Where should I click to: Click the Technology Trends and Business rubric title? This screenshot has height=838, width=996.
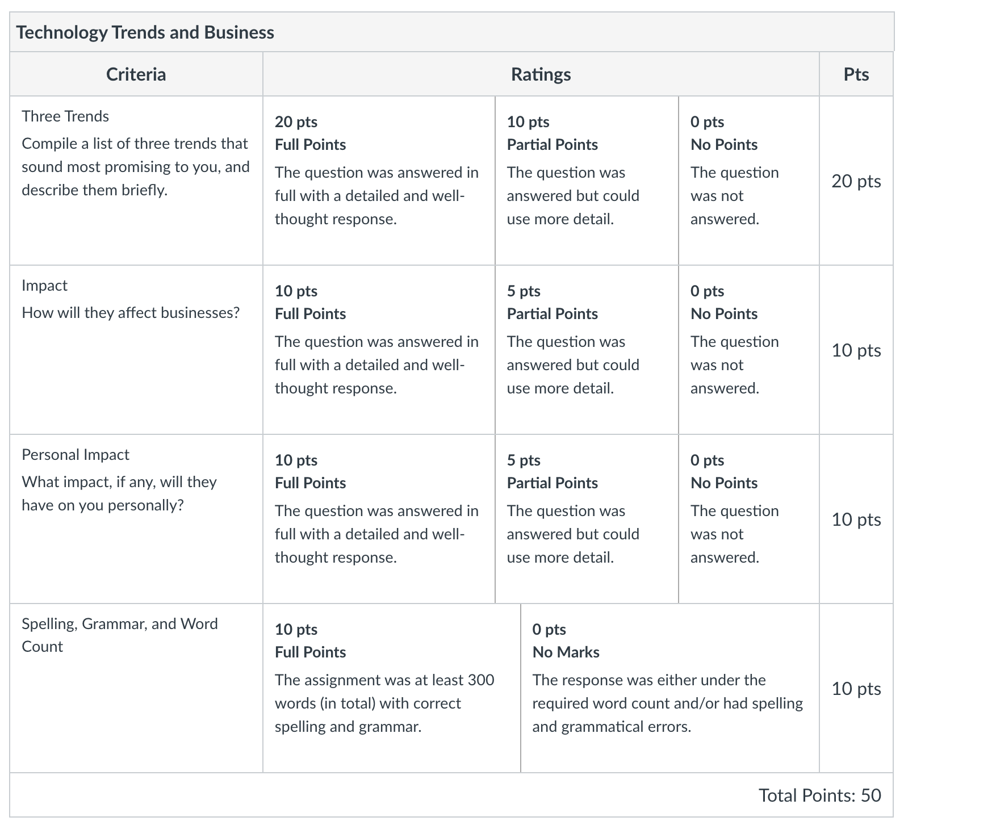pyautogui.click(x=145, y=32)
